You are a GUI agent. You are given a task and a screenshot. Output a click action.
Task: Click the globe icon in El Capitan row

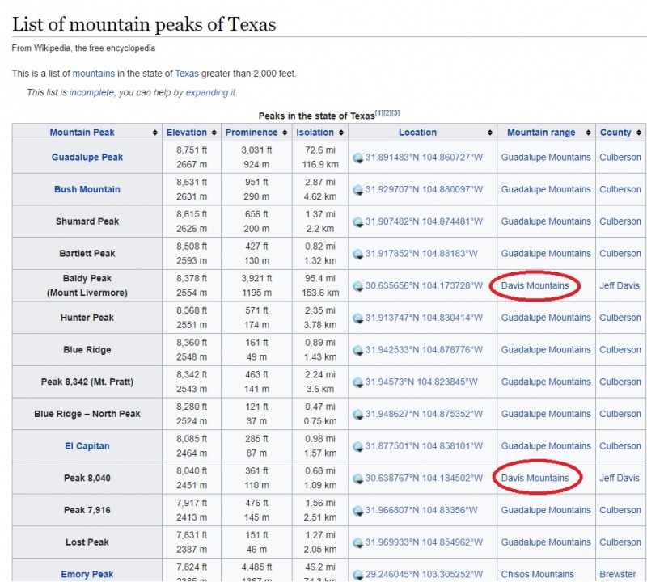pos(357,446)
